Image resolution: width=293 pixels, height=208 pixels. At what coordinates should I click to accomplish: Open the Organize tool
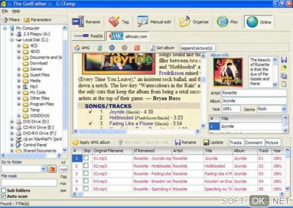click(x=194, y=22)
